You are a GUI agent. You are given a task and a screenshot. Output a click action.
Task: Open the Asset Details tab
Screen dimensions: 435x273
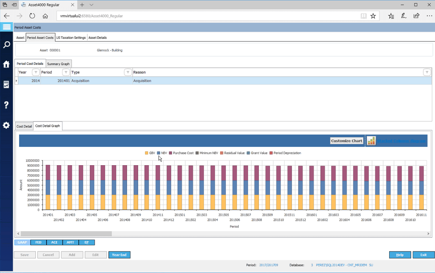98,38
